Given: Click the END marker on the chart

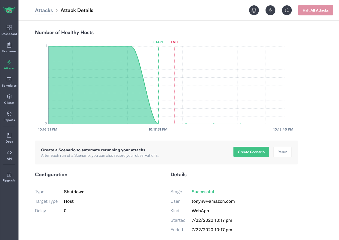Looking at the screenshot, I should click(x=174, y=42).
